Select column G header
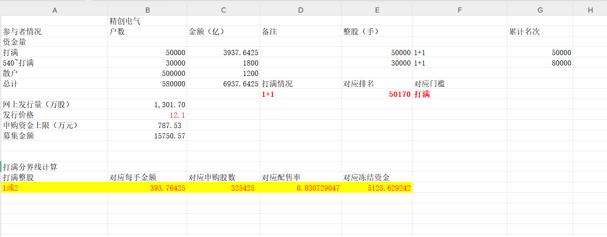607x237 pixels. pos(540,10)
